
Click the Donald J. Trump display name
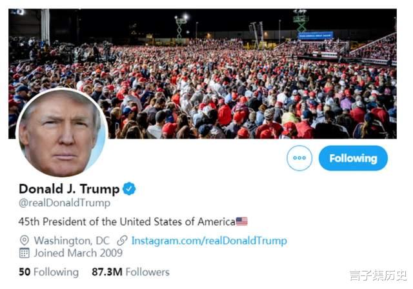click(x=69, y=189)
